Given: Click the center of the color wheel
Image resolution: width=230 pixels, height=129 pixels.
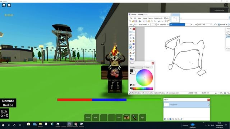Looking at the screenshot, I should coord(144,77).
